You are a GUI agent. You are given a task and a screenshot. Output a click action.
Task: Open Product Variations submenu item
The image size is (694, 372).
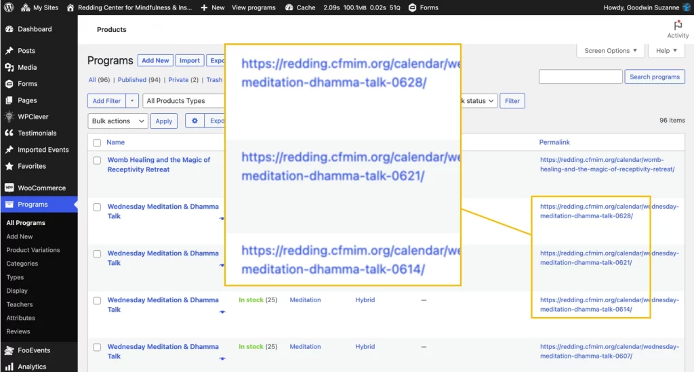coord(33,250)
